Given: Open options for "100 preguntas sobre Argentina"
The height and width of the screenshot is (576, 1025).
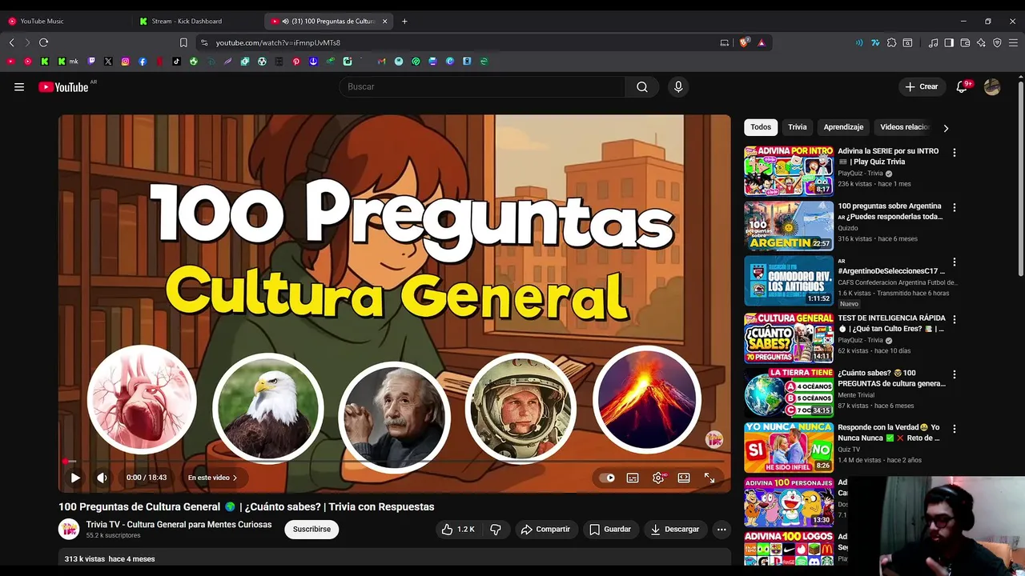Looking at the screenshot, I should 954,207.
